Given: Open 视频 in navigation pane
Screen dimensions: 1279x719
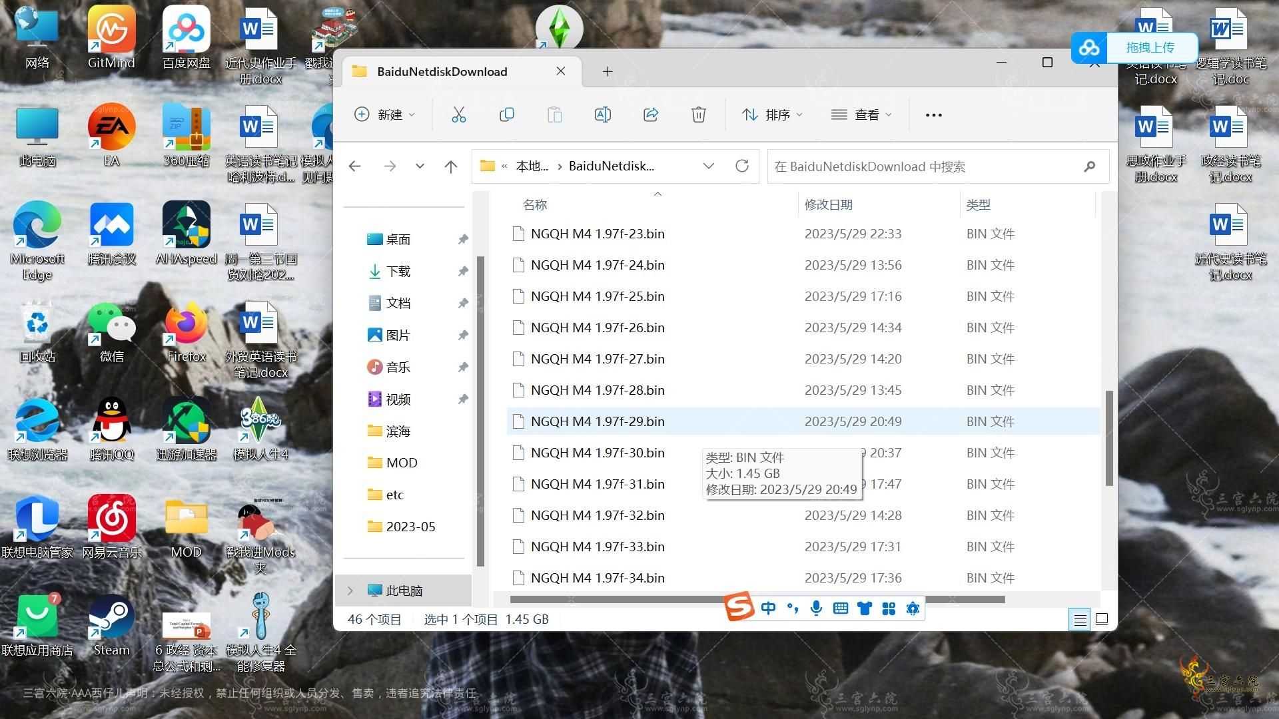Looking at the screenshot, I should (x=398, y=399).
